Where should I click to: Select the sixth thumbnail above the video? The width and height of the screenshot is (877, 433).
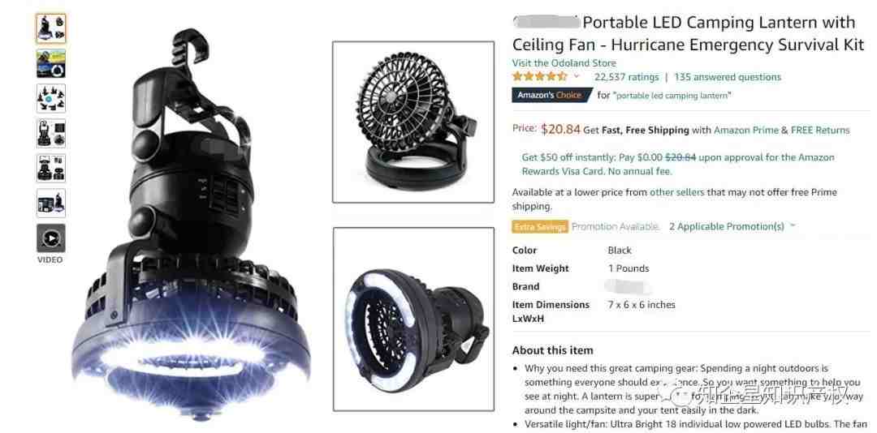[x=51, y=204]
